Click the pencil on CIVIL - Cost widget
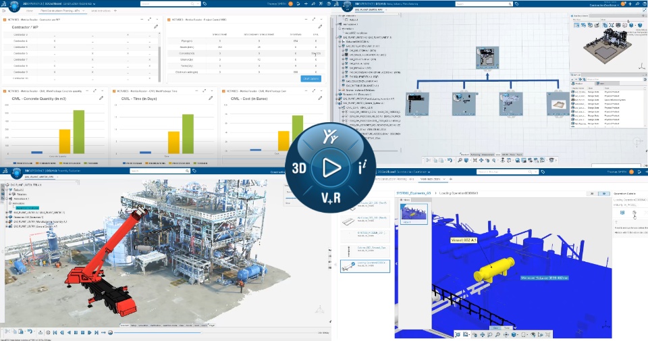 [320, 99]
